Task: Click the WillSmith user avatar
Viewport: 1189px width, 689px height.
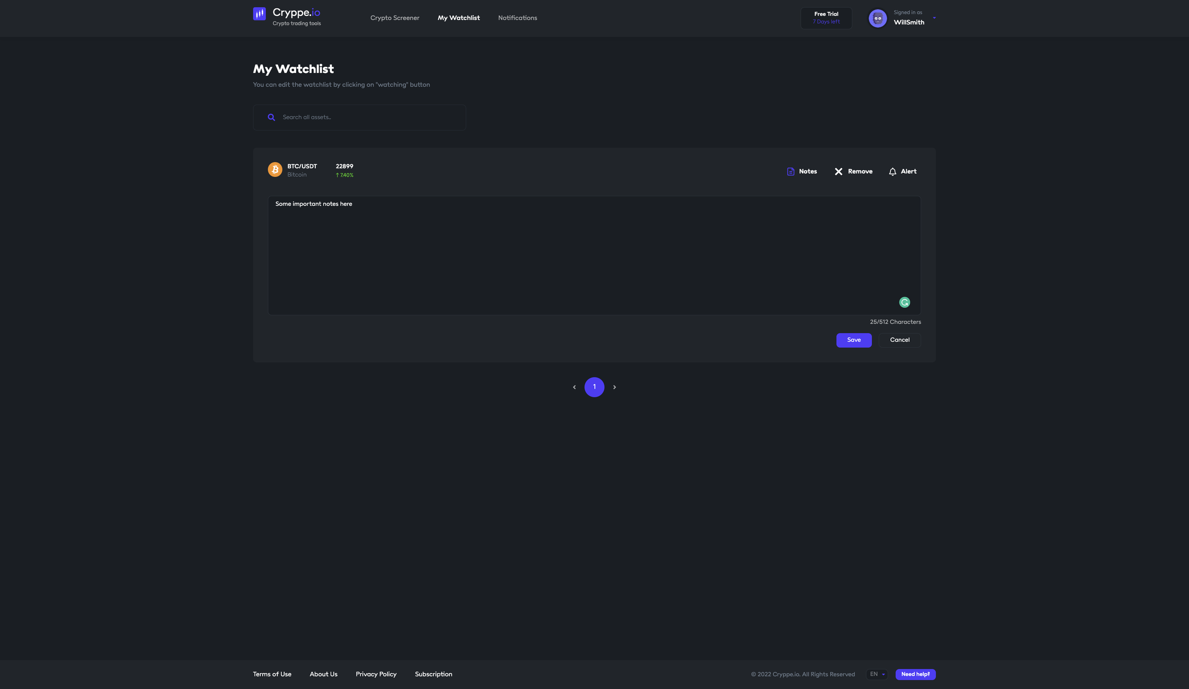Action: point(877,18)
